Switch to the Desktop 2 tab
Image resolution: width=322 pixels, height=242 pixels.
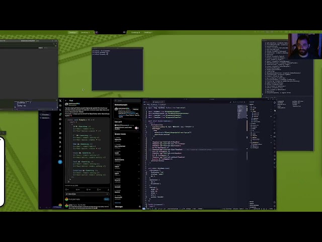[x=85, y=32]
